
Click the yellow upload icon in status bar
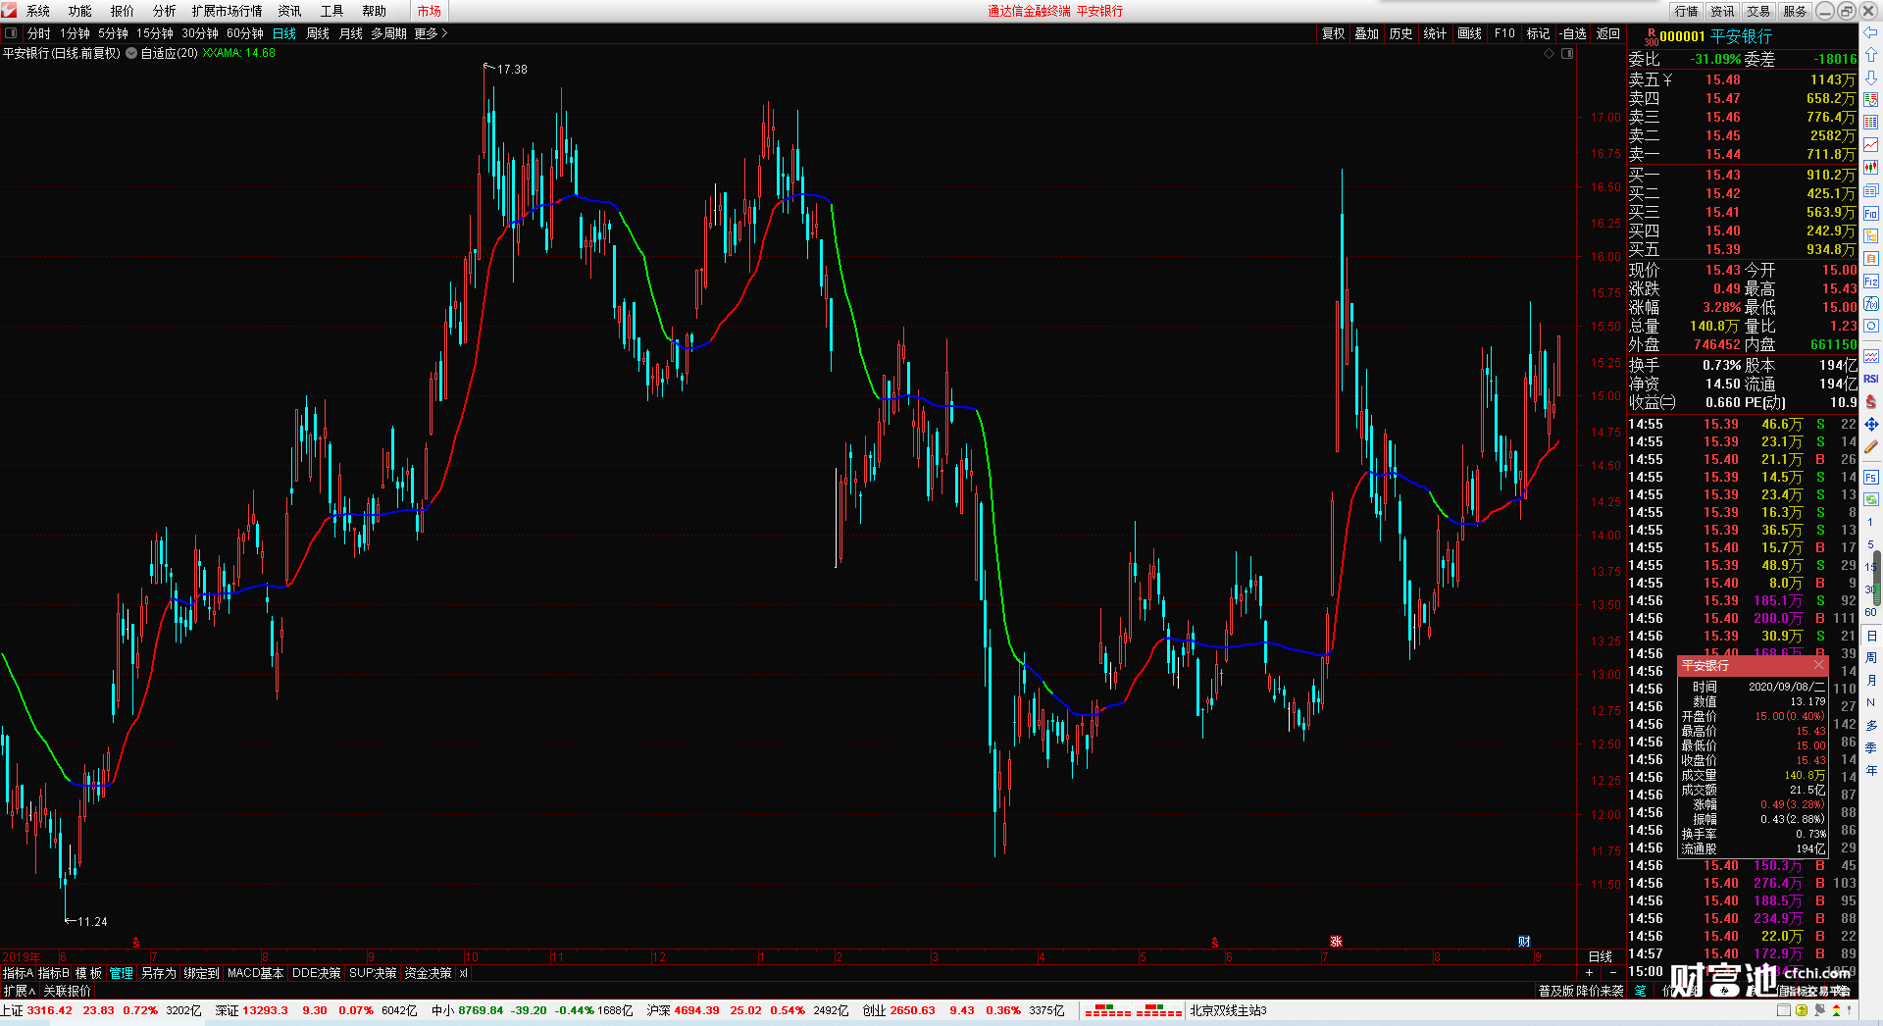[1802, 1010]
